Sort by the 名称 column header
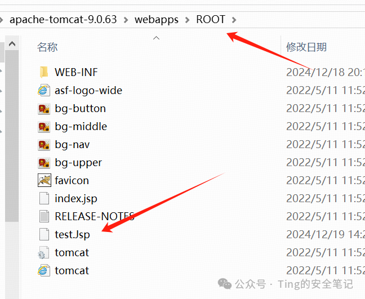Screen dimensions: 365x299 click(x=47, y=47)
